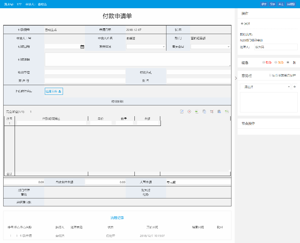The height and width of the screenshot is (243, 300).
Task: Click row 1 单价 cell
Action: click(x=101, y=123)
